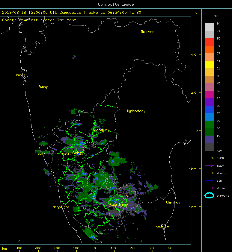Viewport: 232px width, 252px height.
Task: Click the Pune city label
Action: pyautogui.click(x=42, y=87)
